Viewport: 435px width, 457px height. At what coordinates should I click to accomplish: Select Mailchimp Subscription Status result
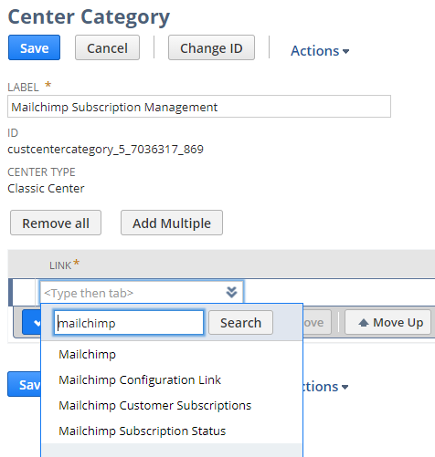tap(143, 431)
